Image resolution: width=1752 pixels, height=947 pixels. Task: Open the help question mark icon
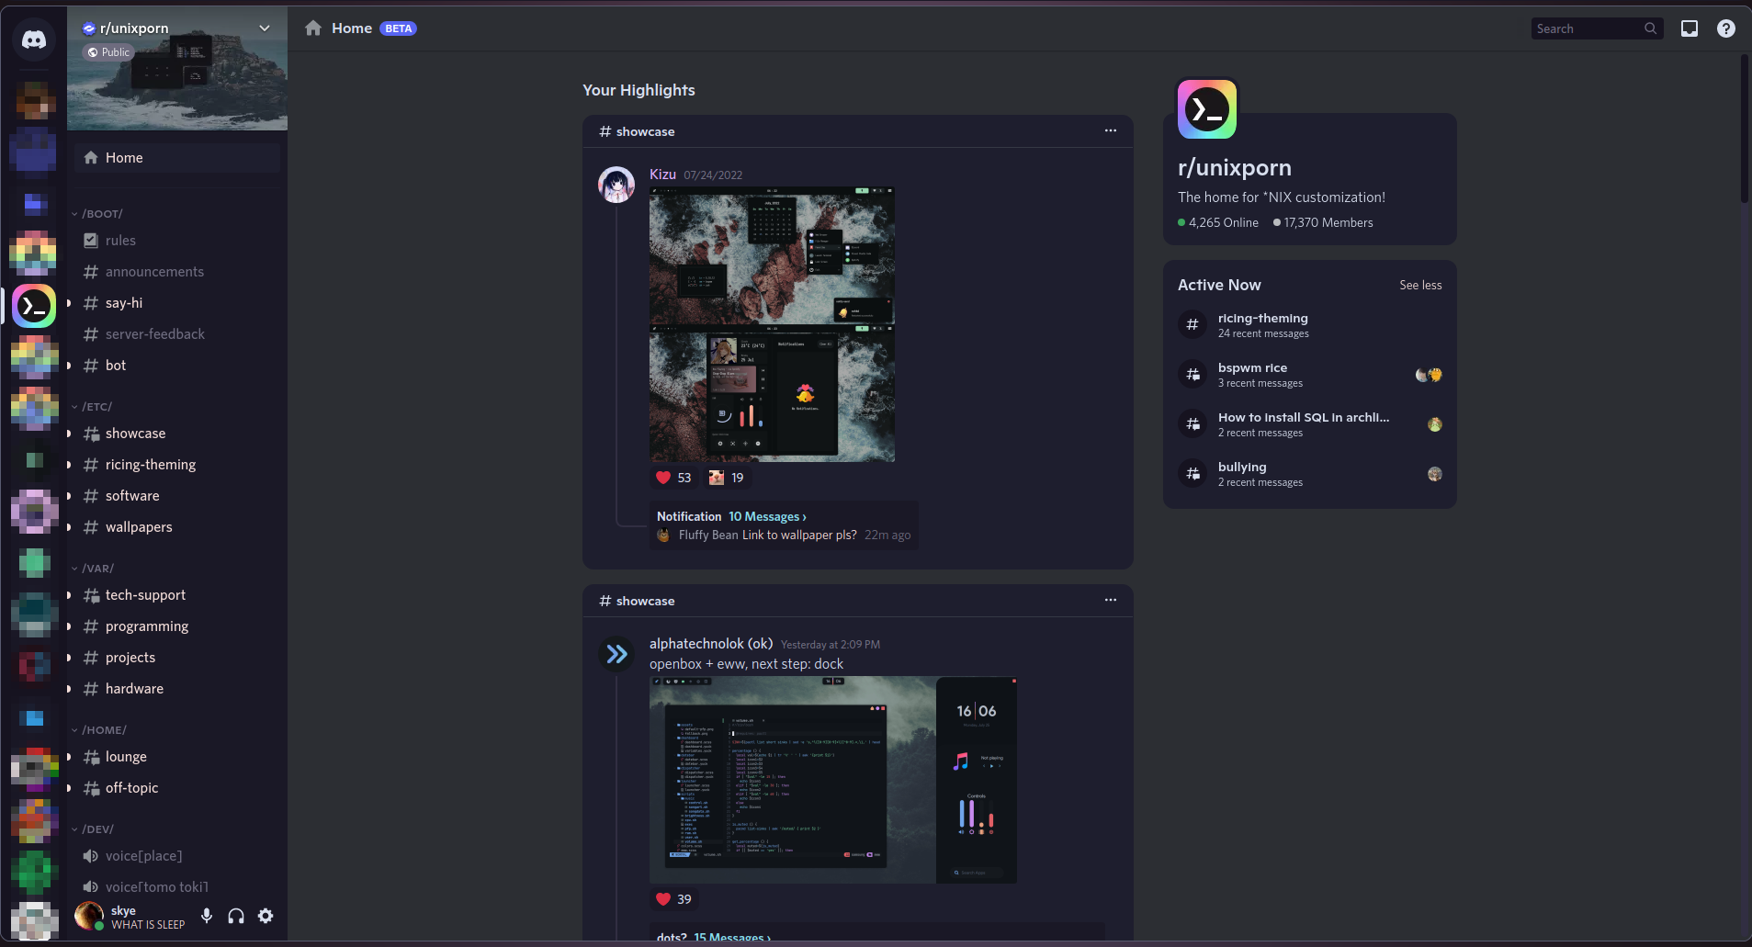coord(1725,28)
